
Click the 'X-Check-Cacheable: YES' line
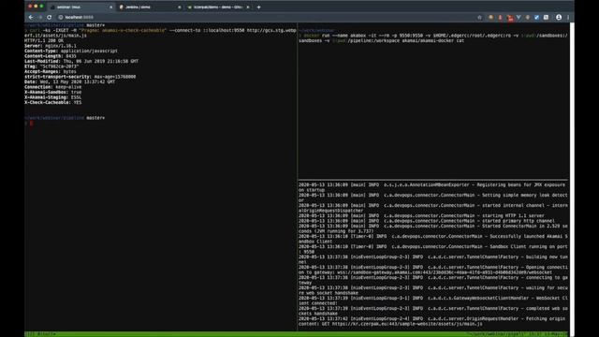53,102
